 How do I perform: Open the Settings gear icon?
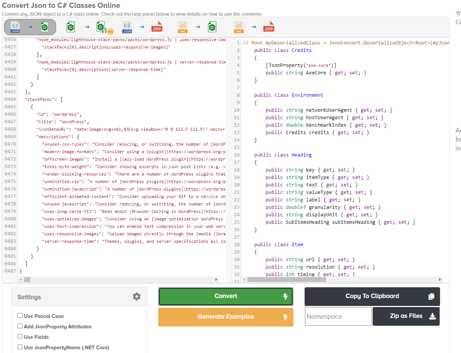click(x=137, y=297)
